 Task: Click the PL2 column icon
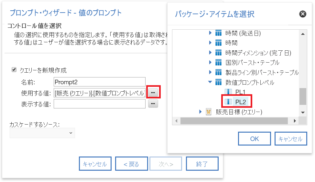click(228, 102)
